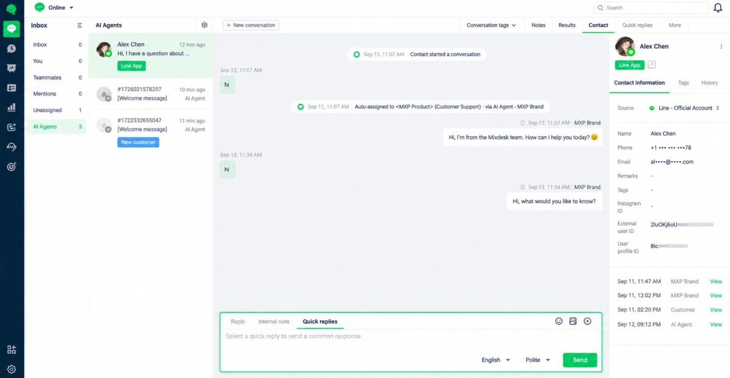Image resolution: width=730 pixels, height=378 pixels.
Task: Click the external link icon beside Line App
Action: pyautogui.click(x=652, y=65)
